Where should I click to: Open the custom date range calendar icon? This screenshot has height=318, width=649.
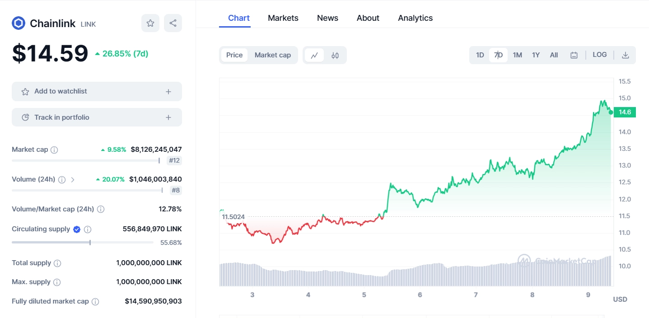click(574, 54)
